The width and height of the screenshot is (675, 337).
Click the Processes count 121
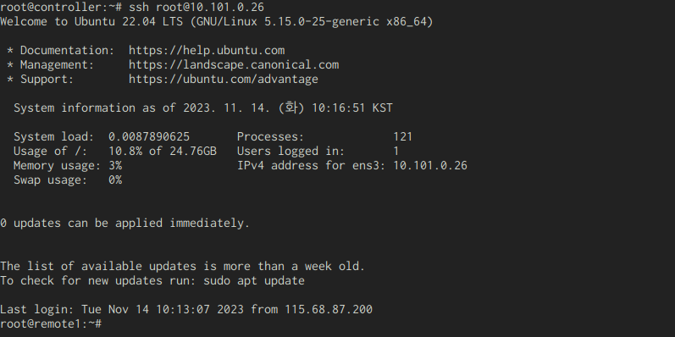coord(403,137)
